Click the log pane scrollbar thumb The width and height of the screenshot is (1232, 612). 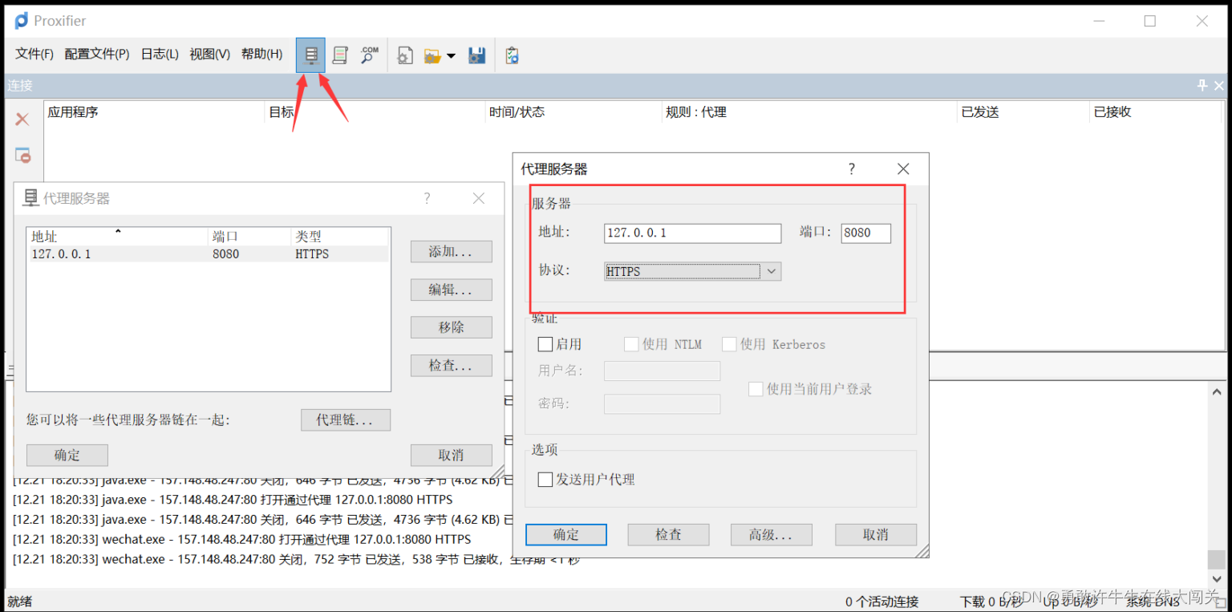click(x=1217, y=559)
